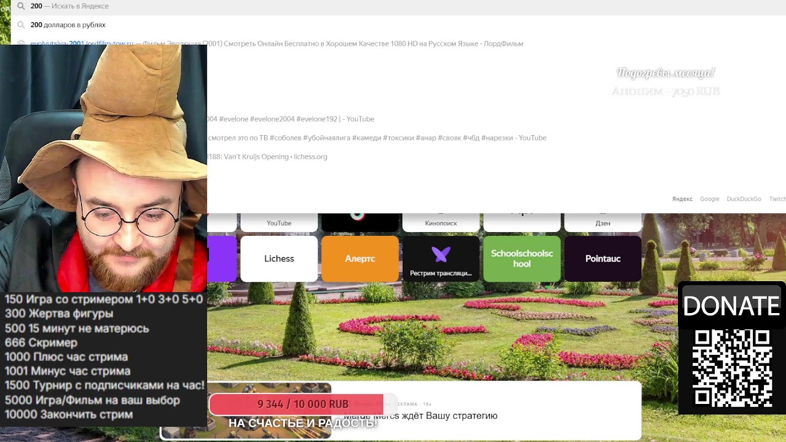
Task: Open the Рестрим трансляции tile
Action: (x=441, y=258)
